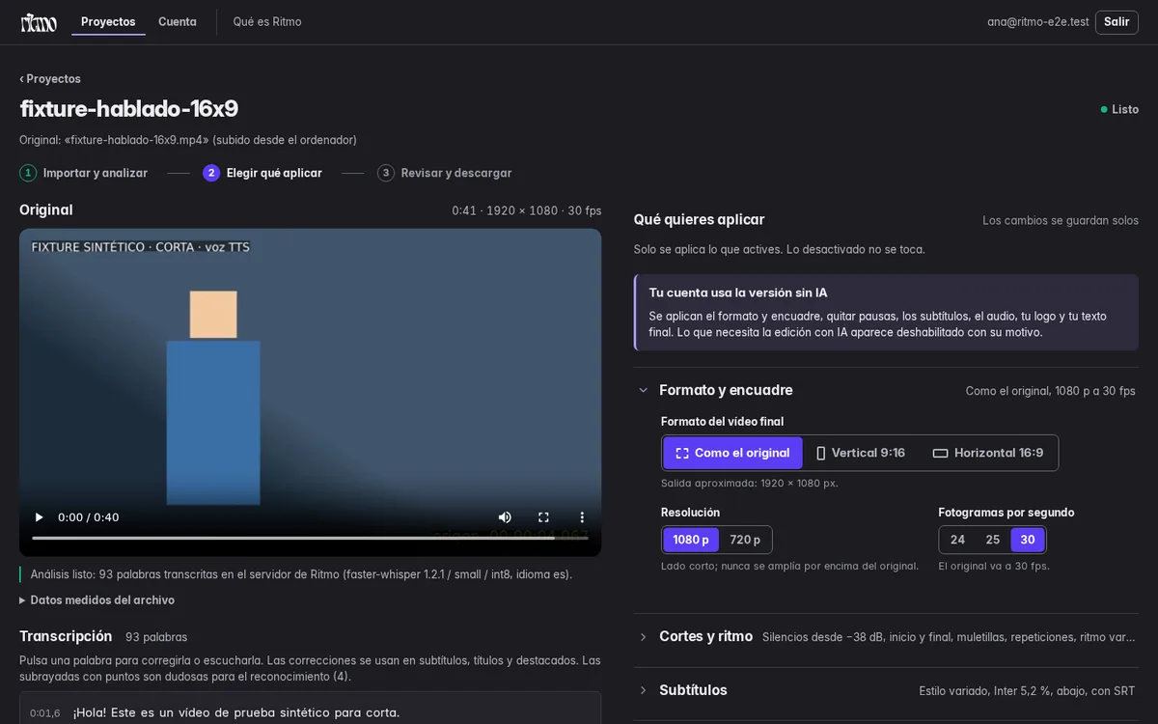Enter fullscreen in the video player
1158x724 pixels.
tap(543, 517)
